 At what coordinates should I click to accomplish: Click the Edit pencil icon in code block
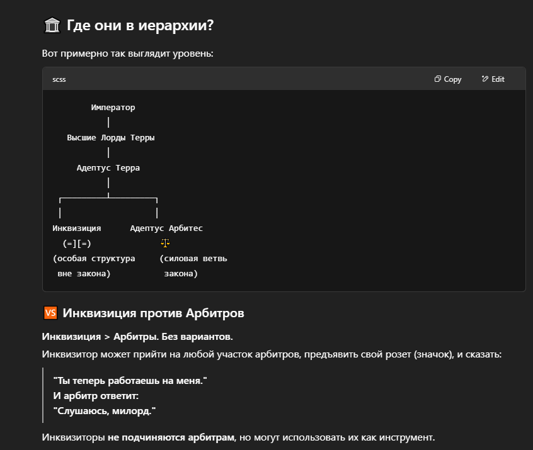[485, 79]
